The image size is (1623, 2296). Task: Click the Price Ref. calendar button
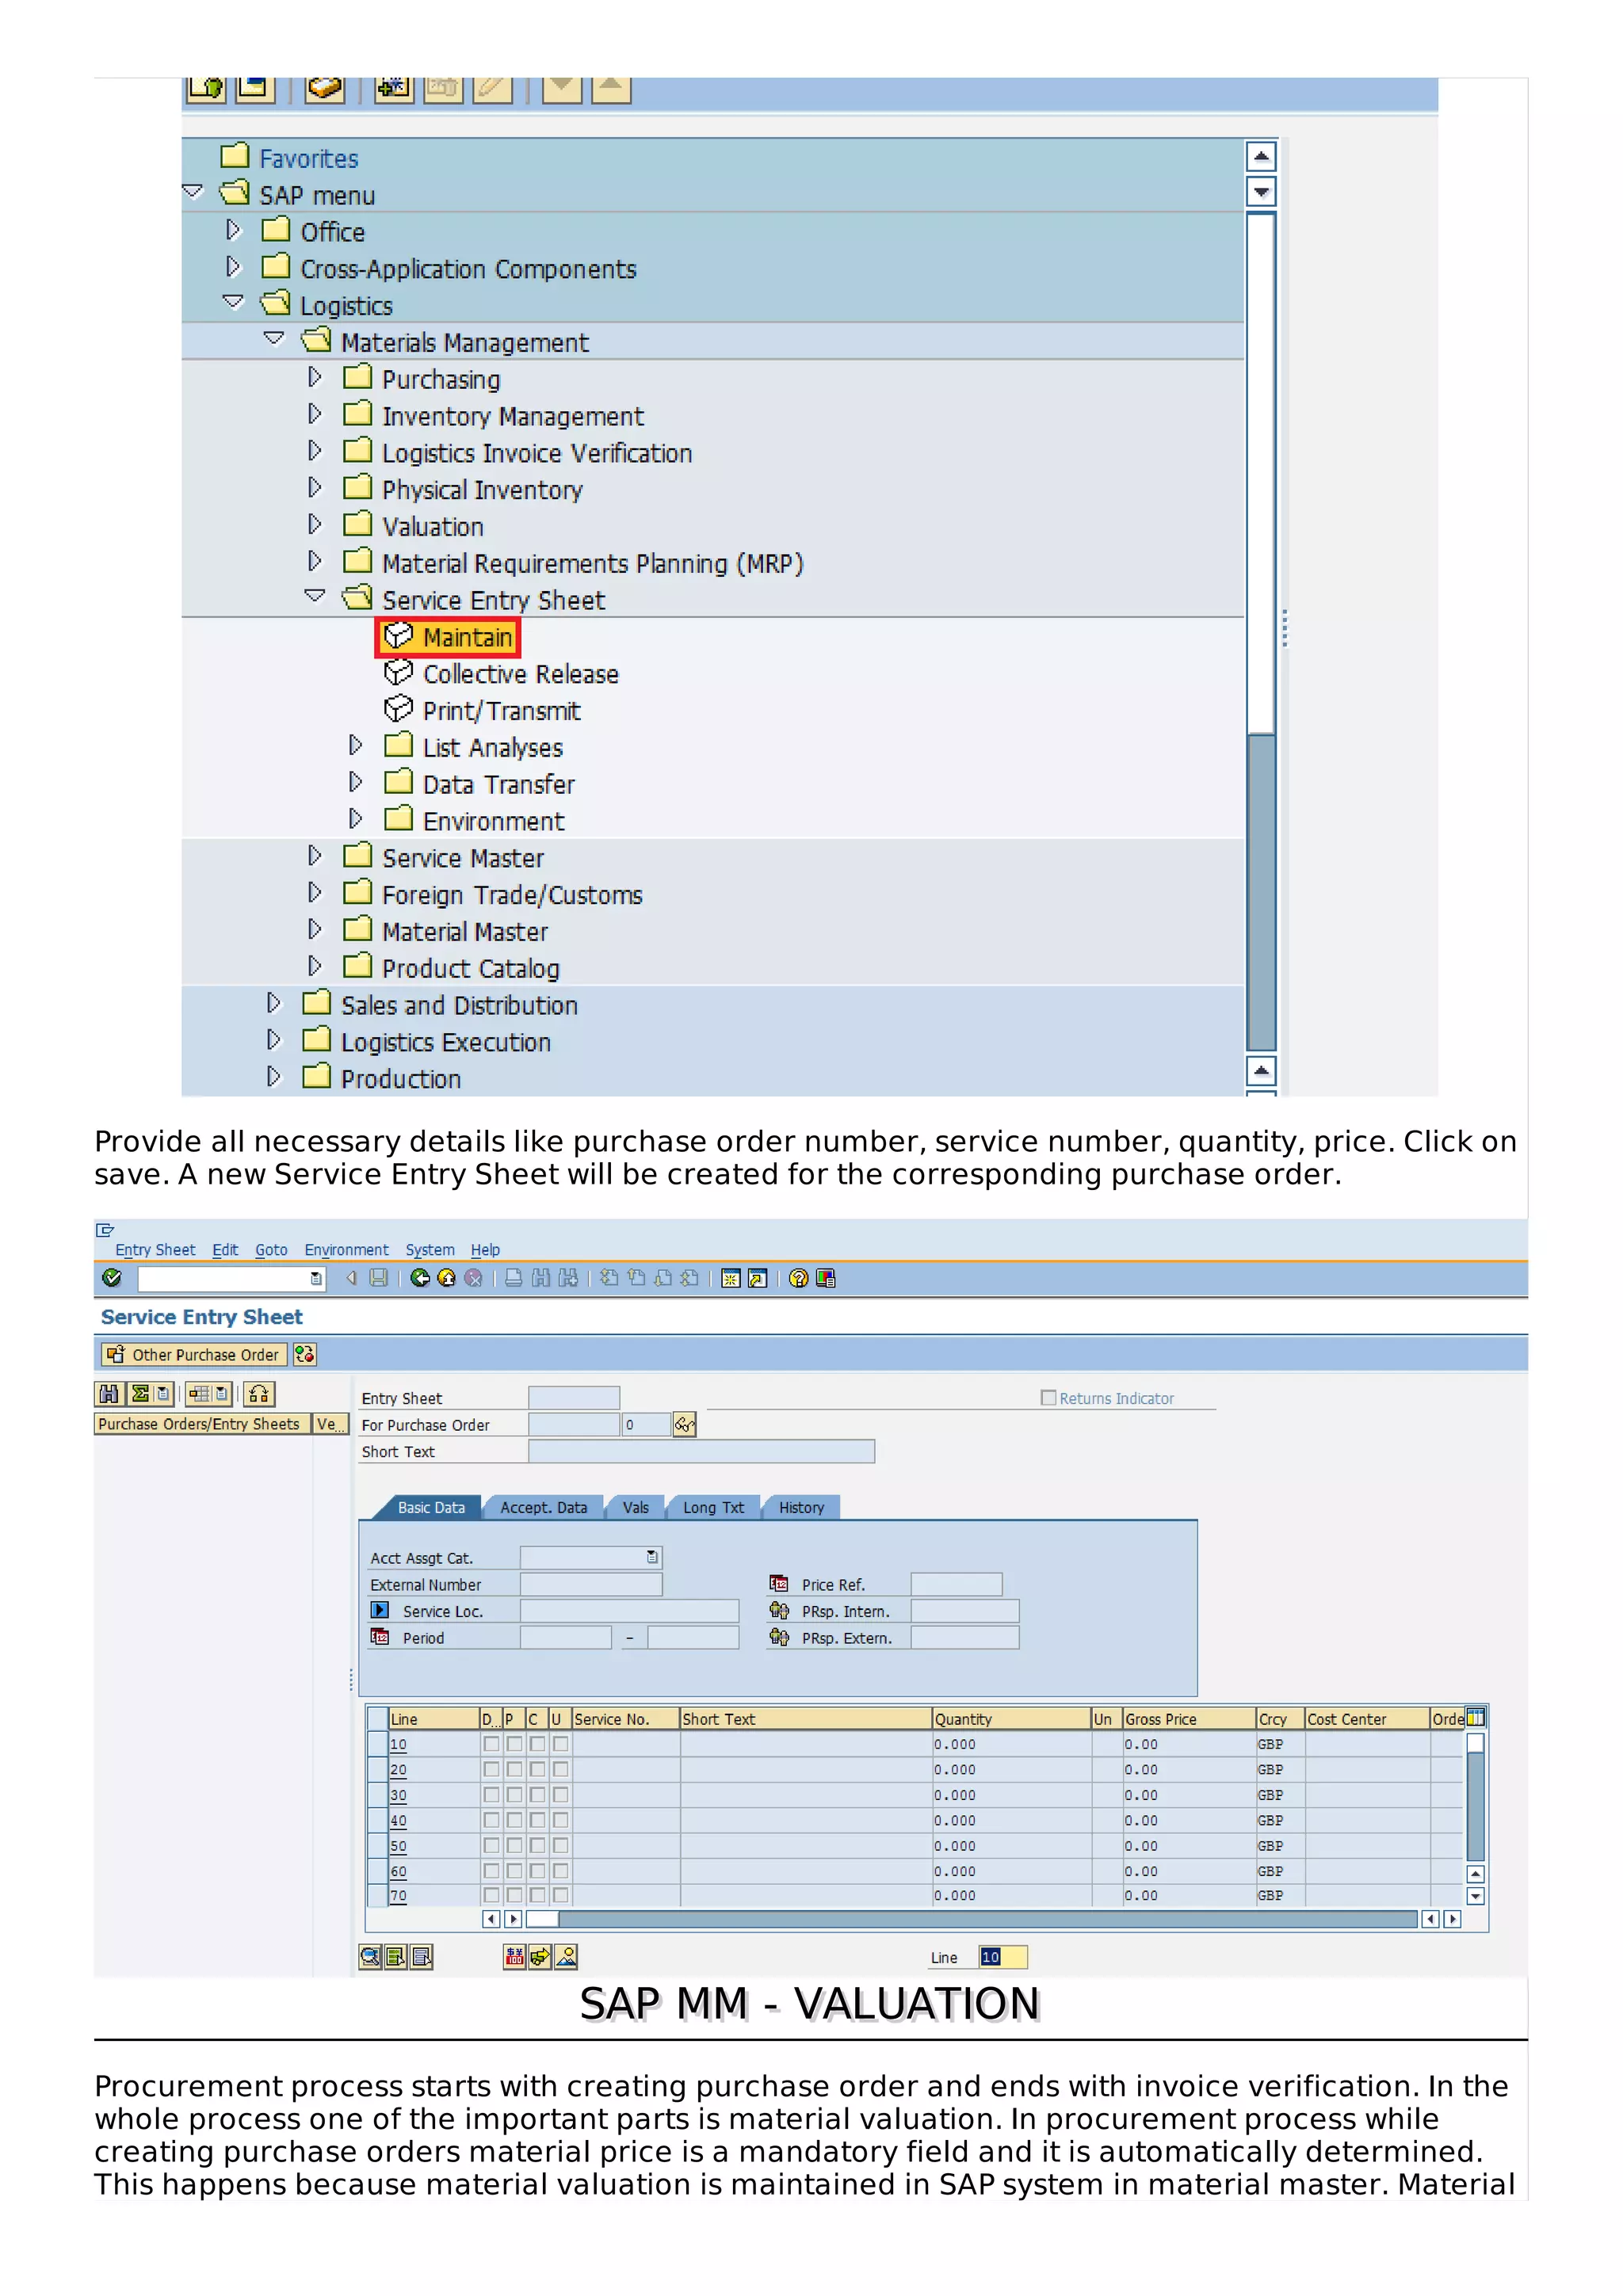779,1583
